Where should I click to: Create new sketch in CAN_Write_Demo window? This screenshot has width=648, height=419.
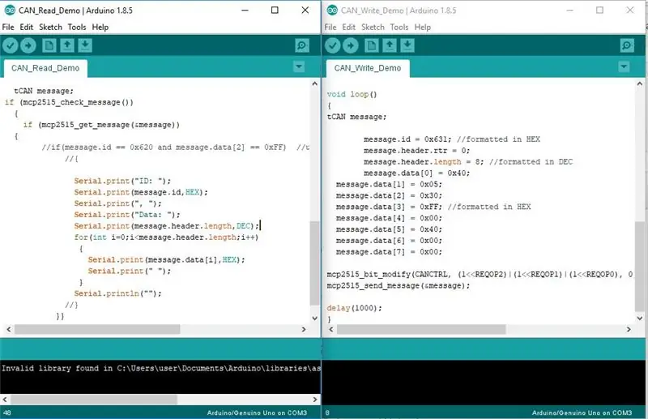click(372, 45)
